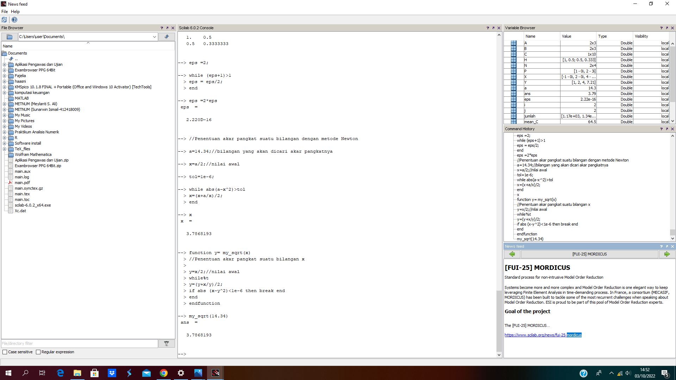Sort variables by Type column
The width and height of the screenshot is (676, 380).
615,36
